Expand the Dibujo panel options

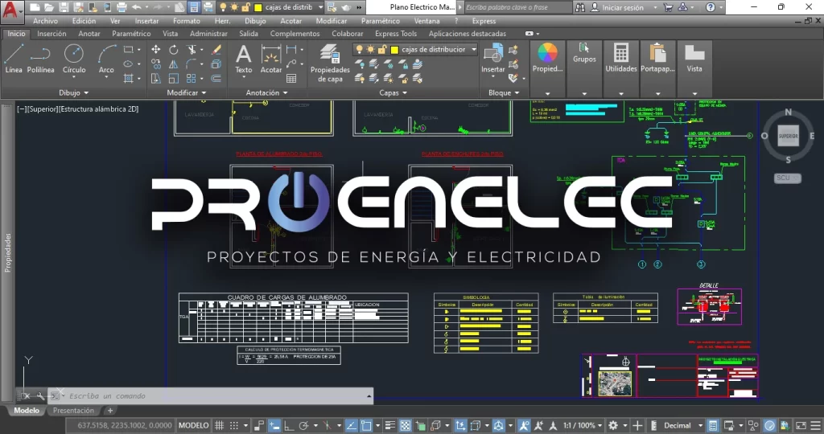click(x=74, y=92)
